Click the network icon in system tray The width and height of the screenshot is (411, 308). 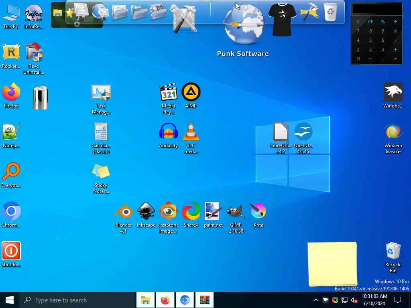(345, 300)
